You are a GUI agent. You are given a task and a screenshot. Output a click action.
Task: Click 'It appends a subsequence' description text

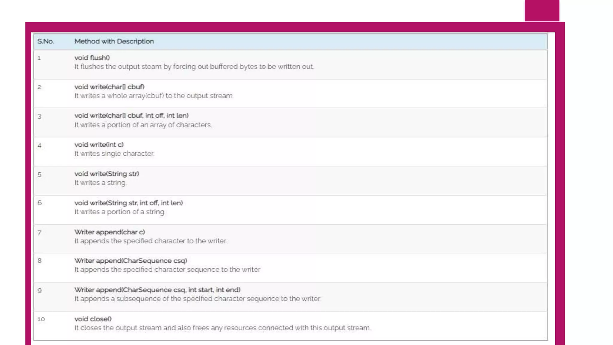point(198,299)
